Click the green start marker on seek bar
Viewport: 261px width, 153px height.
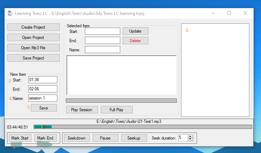click(x=42, y=127)
